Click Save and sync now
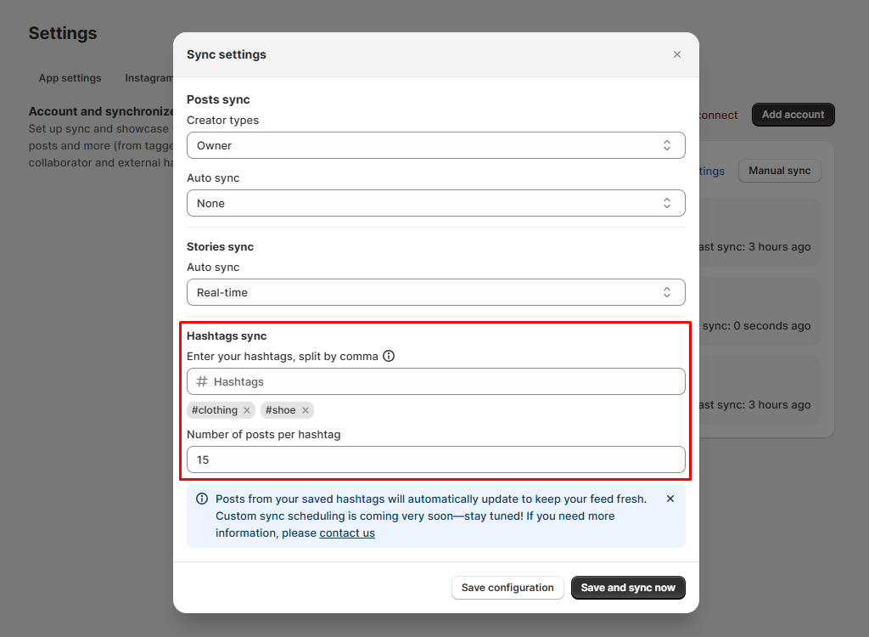 628,588
